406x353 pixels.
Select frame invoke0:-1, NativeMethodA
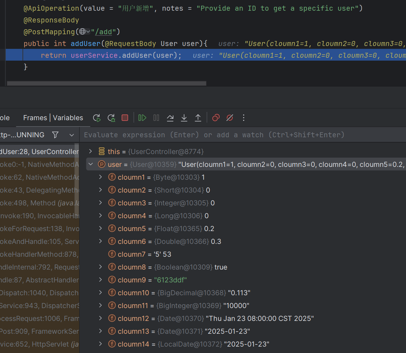(x=39, y=164)
